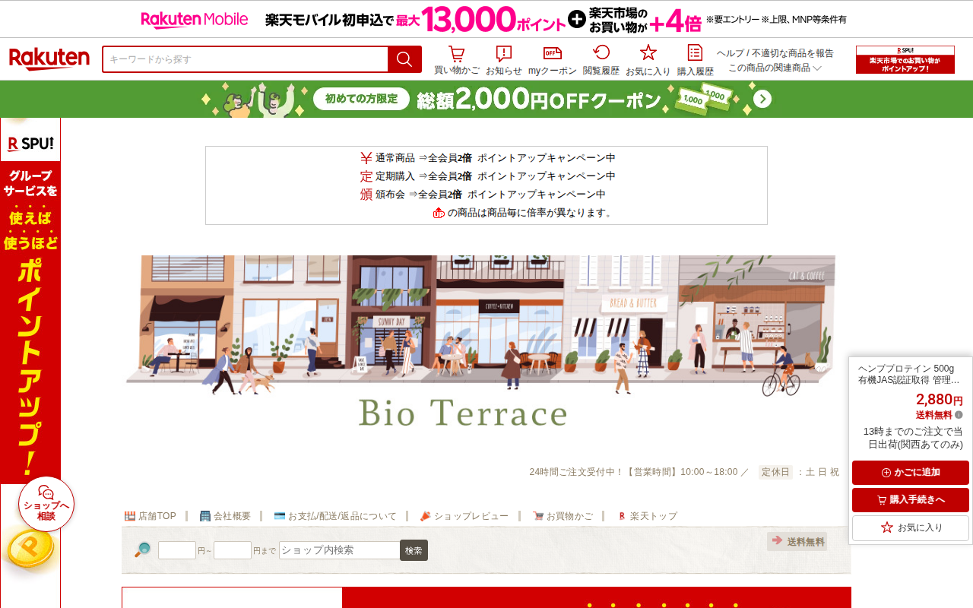Screen dimensions: 973x608
Task: Click 不適切な商品を報告 link
Action: click(x=793, y=53)
